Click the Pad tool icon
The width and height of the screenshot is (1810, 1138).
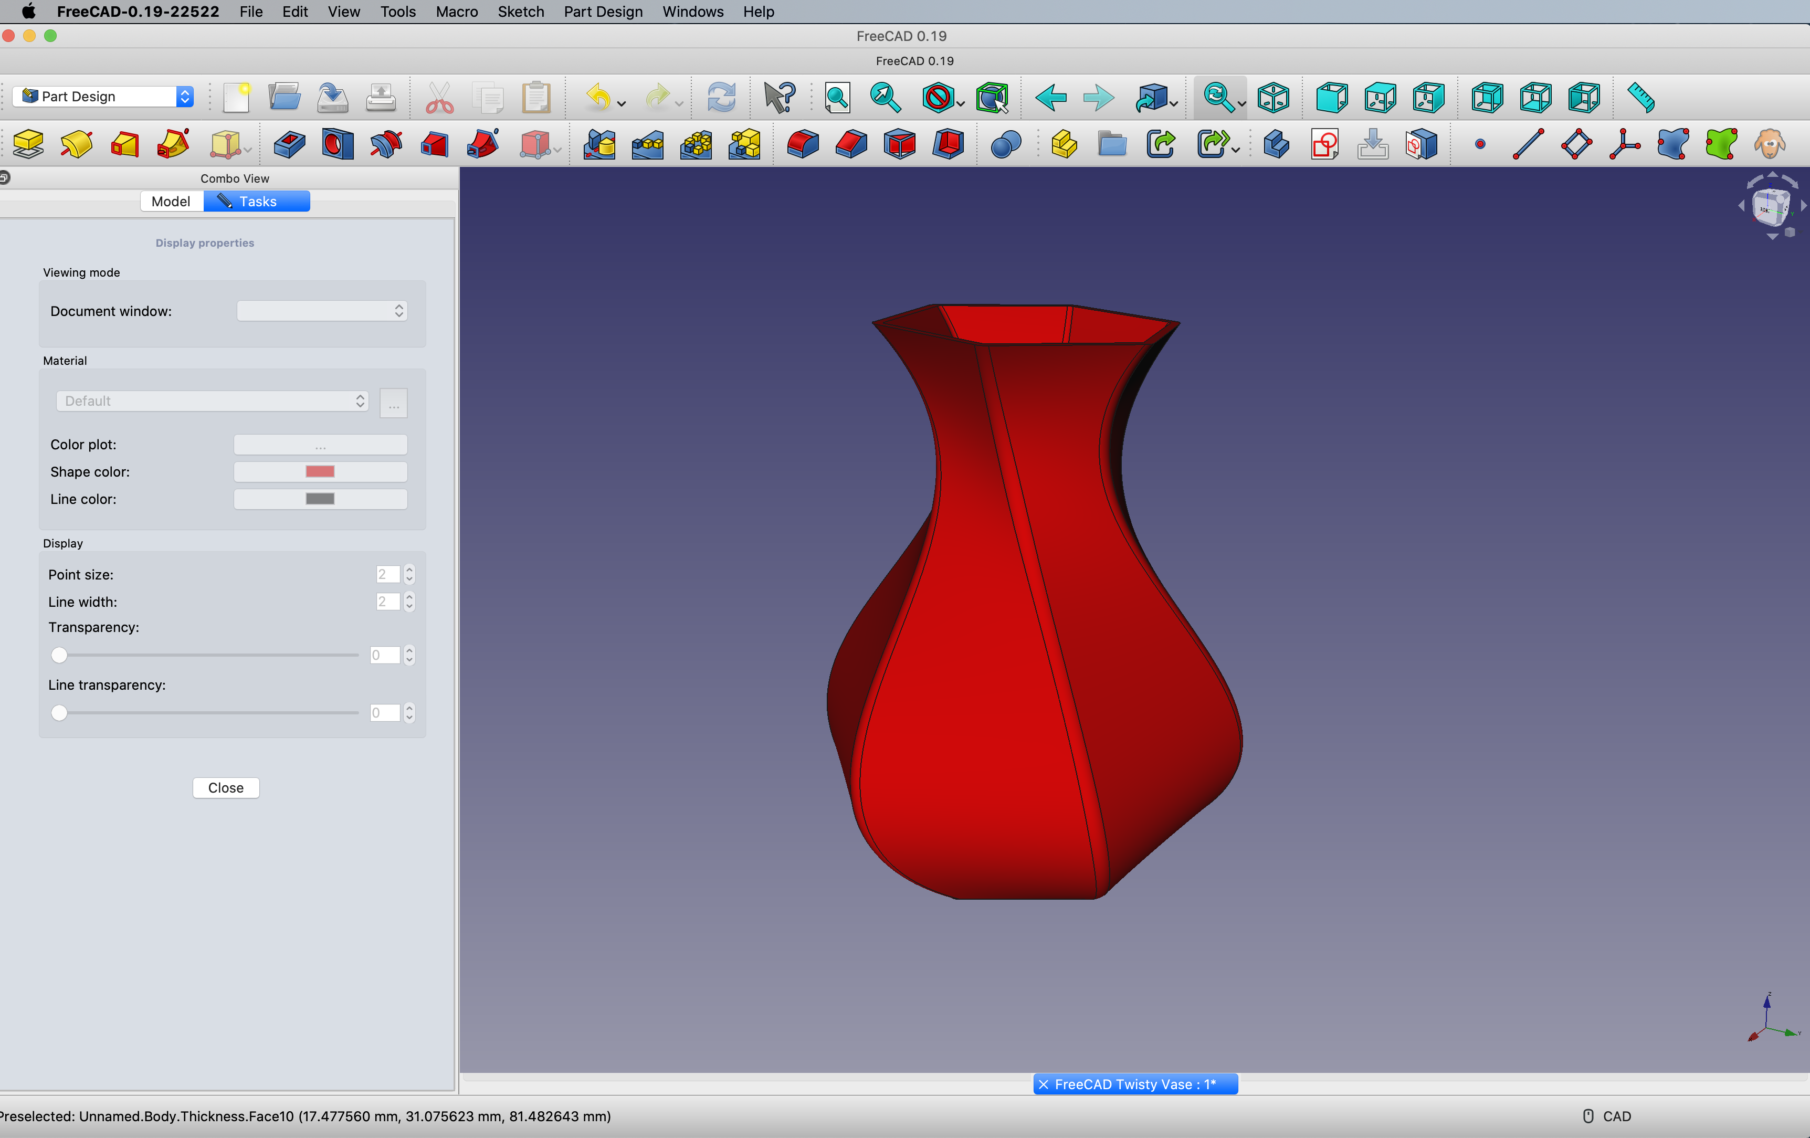28,144
